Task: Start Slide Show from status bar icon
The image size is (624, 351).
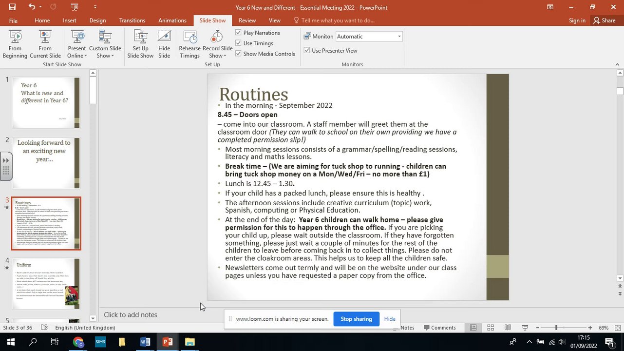Action: click(525, 328)
